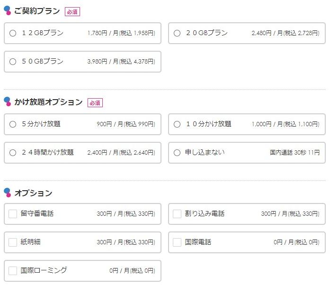Pick the 50GB plan radio button
This screenshot has width=330, height=286.
coord(13,62)
